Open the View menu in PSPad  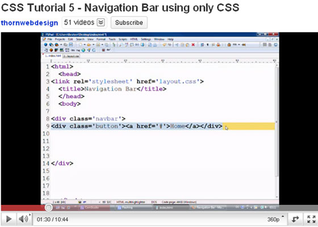tap(90, 39)
